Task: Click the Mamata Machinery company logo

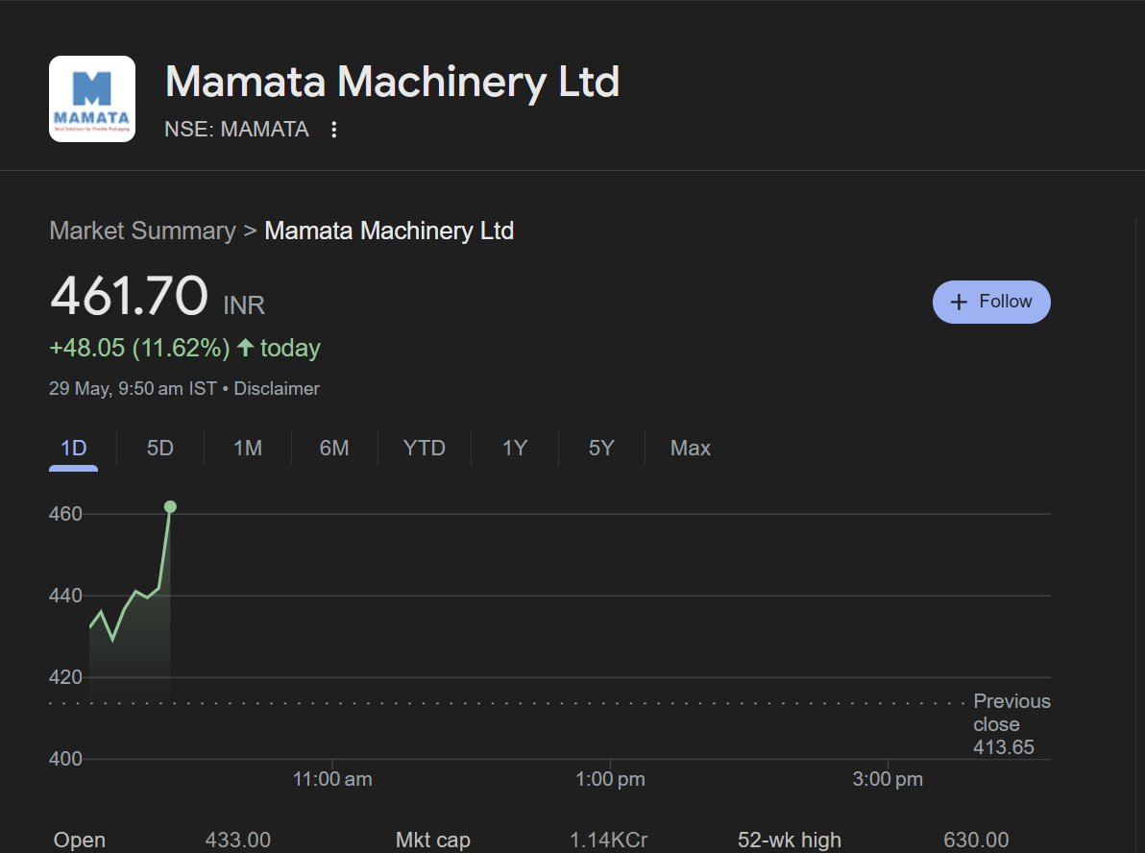Action: coord(92,99)
